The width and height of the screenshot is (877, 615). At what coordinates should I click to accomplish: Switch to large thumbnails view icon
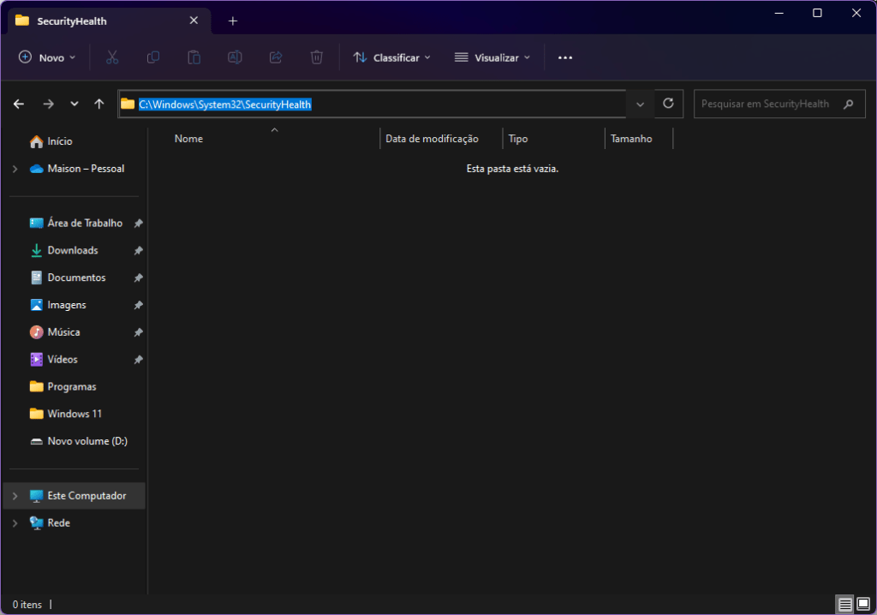pyautogui.click(x=863, y=605)
